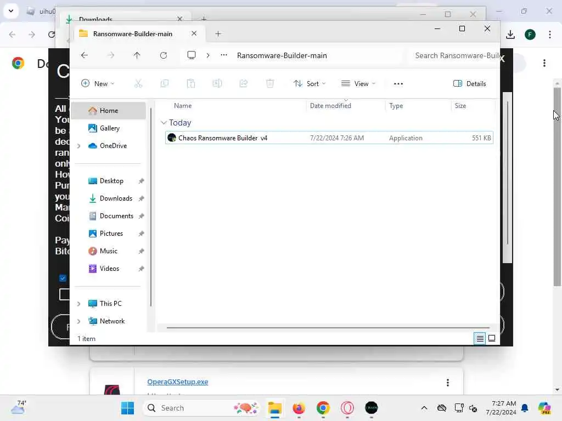This screenshot has height=421, width=562.
Task: Open the pinned Documents folder
Action: 116,216
